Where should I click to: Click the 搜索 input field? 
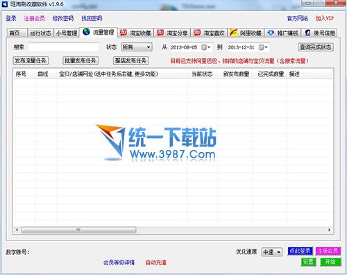[x=64, y=47]
